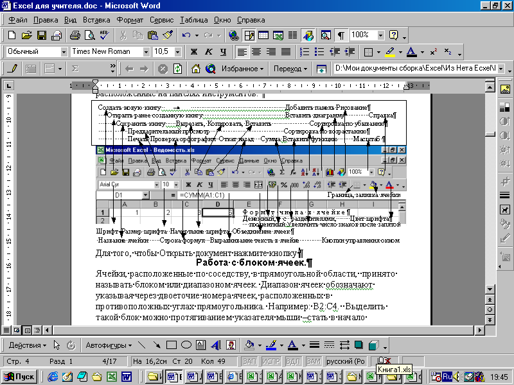Paste from clipboard in Word toolbar
The width and height of the screenshot is (514, 385).
153,35
